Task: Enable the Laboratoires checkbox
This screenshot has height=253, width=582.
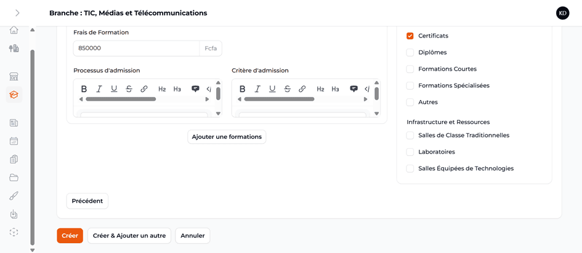Action: (x=410, y=152)
